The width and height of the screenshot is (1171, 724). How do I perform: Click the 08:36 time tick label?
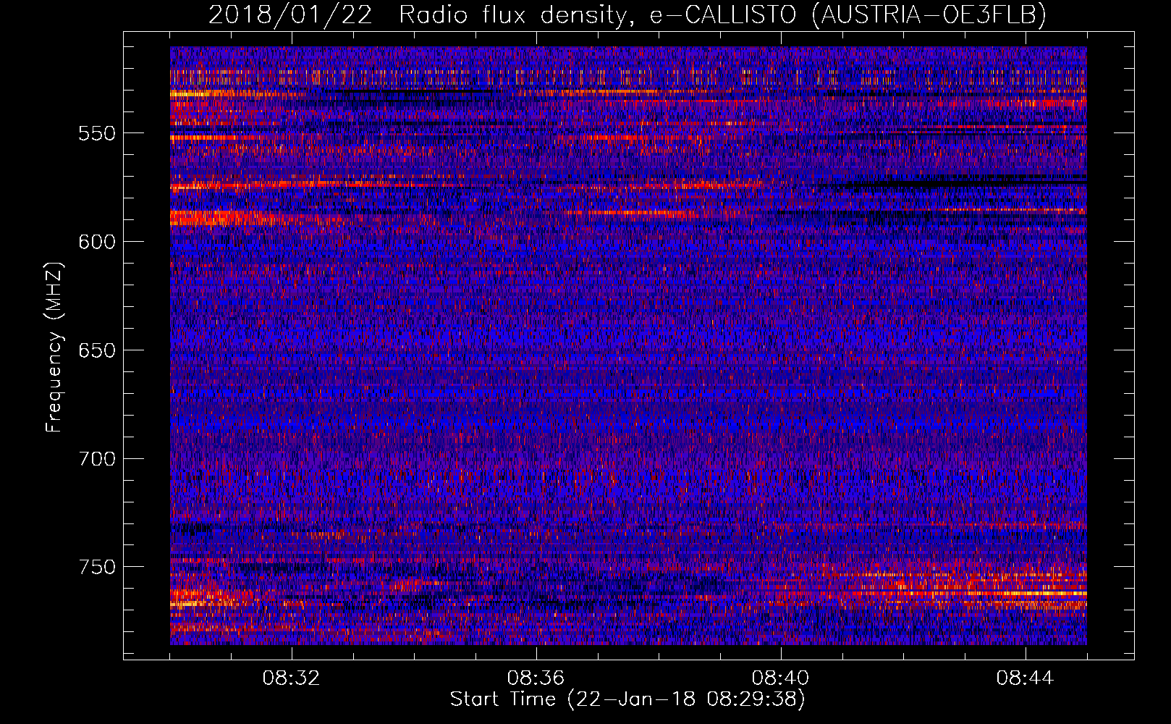pyautogui.click(x=536, y=678)
